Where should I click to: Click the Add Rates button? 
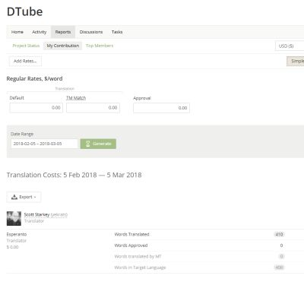click(25, 61)
